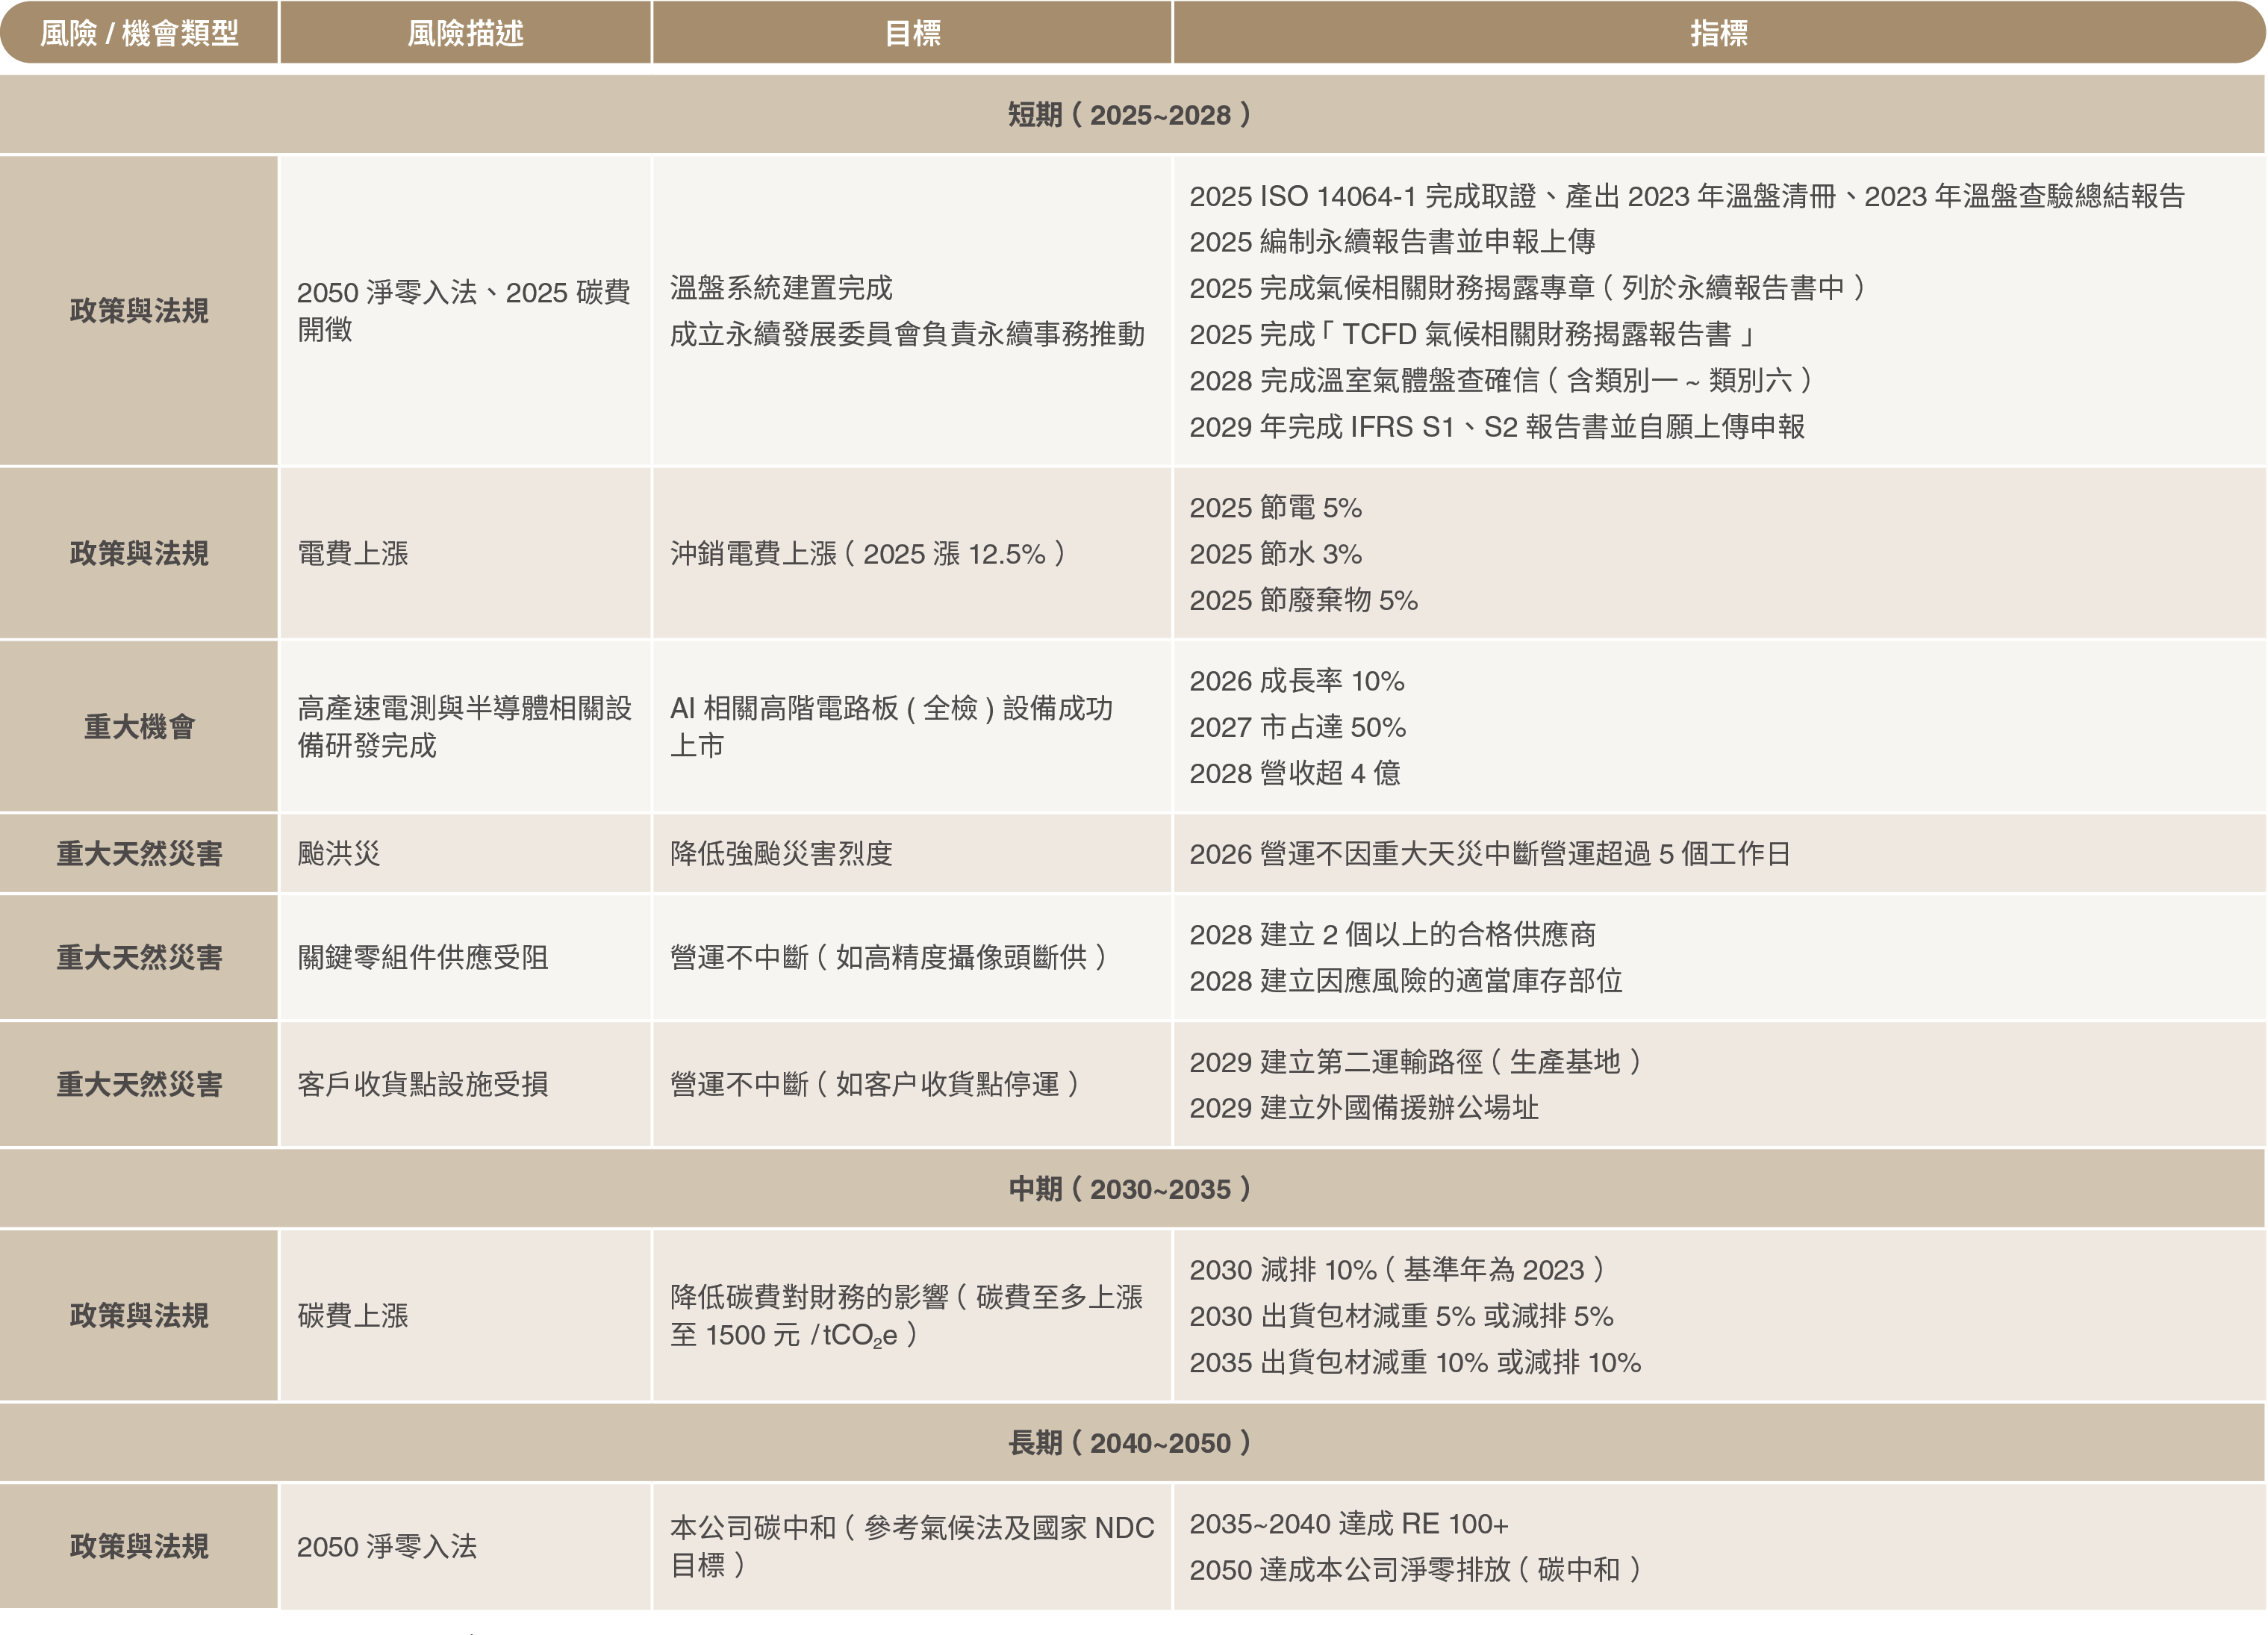Click the 風險 / 機會類型 column header
2268x1635 pixels.
(x=139, y=33)
